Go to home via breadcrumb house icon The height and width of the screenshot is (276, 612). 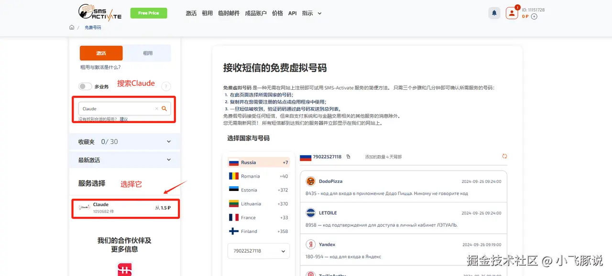[x=72, y=27]
